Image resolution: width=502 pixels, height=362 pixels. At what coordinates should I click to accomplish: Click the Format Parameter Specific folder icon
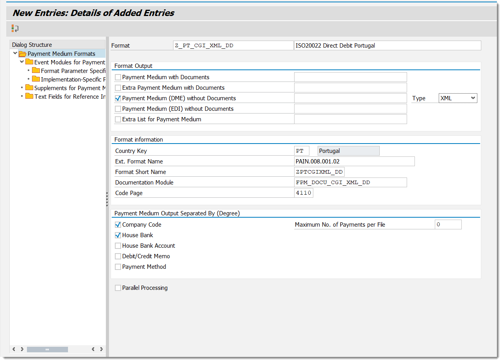(x=36, y=71)
